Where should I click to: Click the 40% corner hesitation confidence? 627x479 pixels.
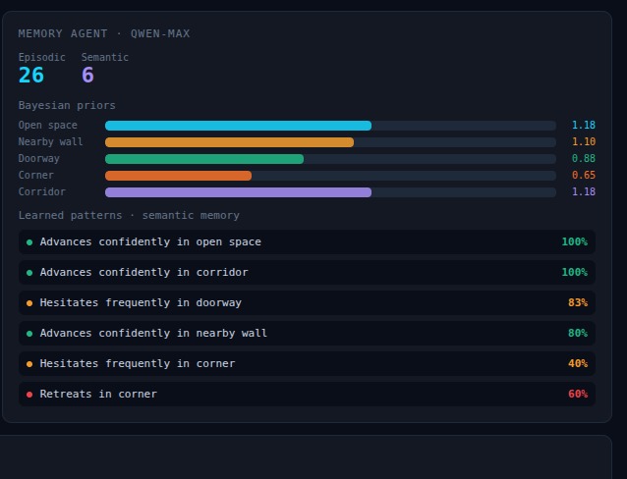click(x=578, y=363)
